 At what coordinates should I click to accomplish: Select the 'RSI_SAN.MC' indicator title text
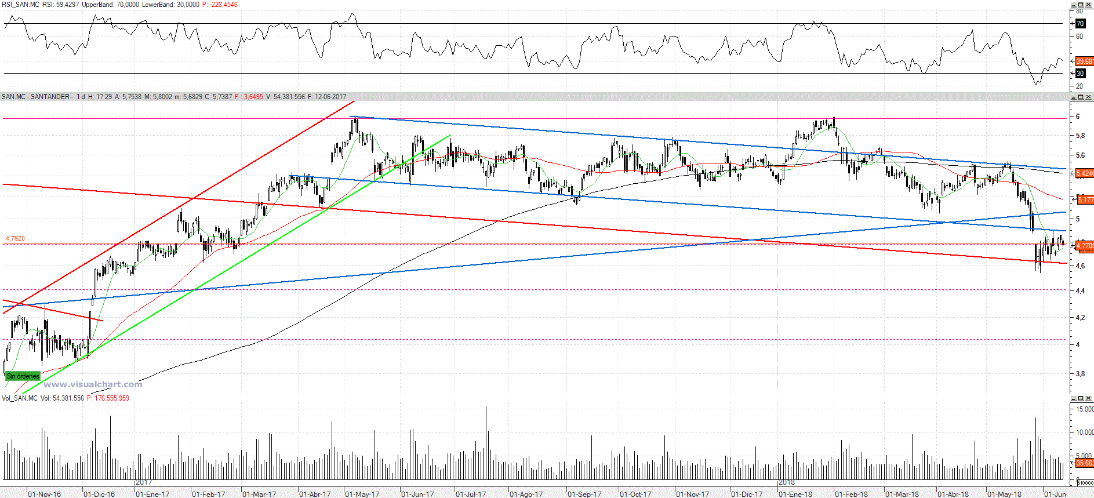[x=20, y=5]
